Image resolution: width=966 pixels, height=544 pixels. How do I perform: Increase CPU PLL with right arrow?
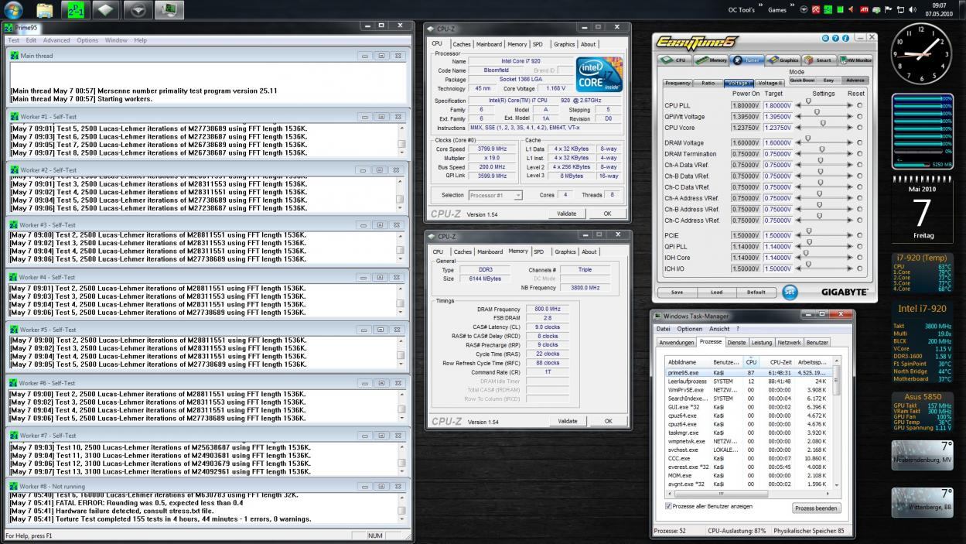point(851,105)
